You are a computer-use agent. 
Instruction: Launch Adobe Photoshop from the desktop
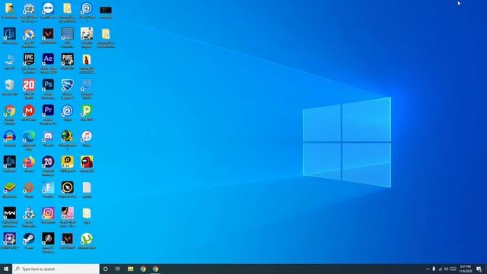(x=48, y=84)
